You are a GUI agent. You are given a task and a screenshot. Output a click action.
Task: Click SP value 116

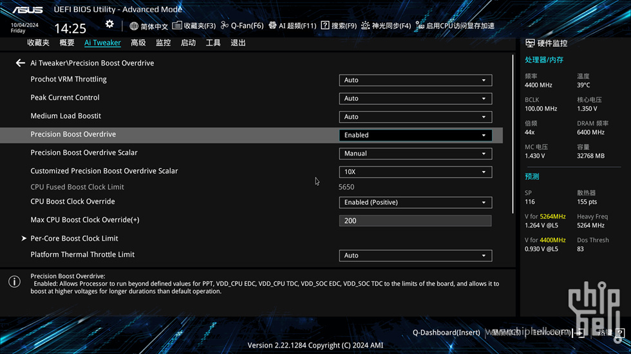[x=529, y=202]
